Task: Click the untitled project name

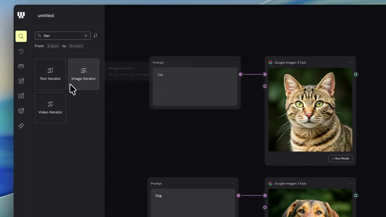Action: (x=46, y=15)
